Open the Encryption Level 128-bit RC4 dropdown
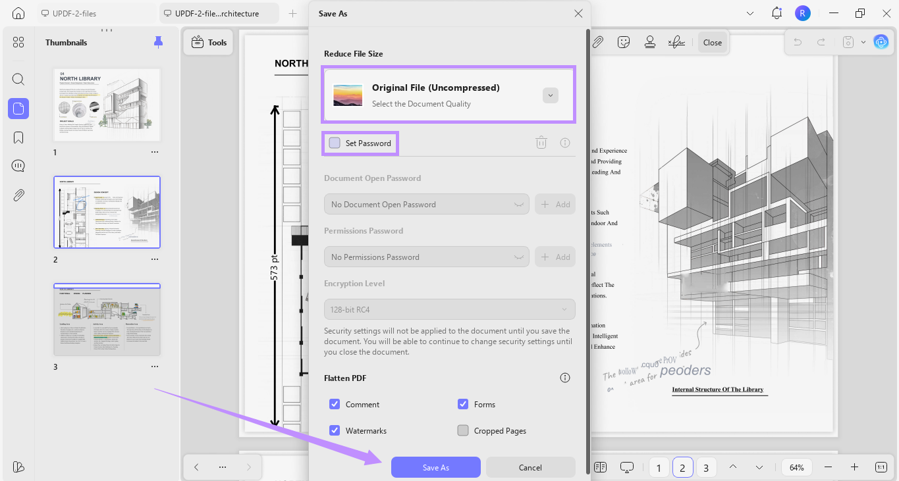The image size is (899, 481). pyautogui.click(x=449, y=309)
